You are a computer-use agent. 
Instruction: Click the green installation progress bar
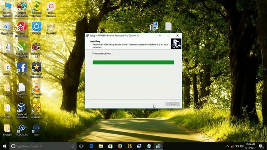(x=133, y=62)
